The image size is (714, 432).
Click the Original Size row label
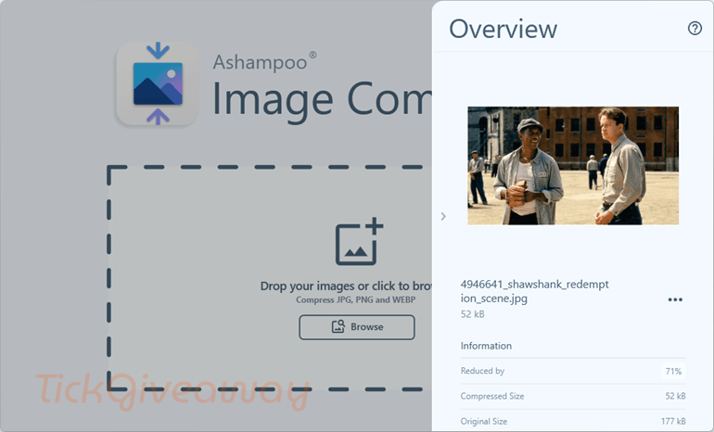pyautogui.click(x=484, y=421)
